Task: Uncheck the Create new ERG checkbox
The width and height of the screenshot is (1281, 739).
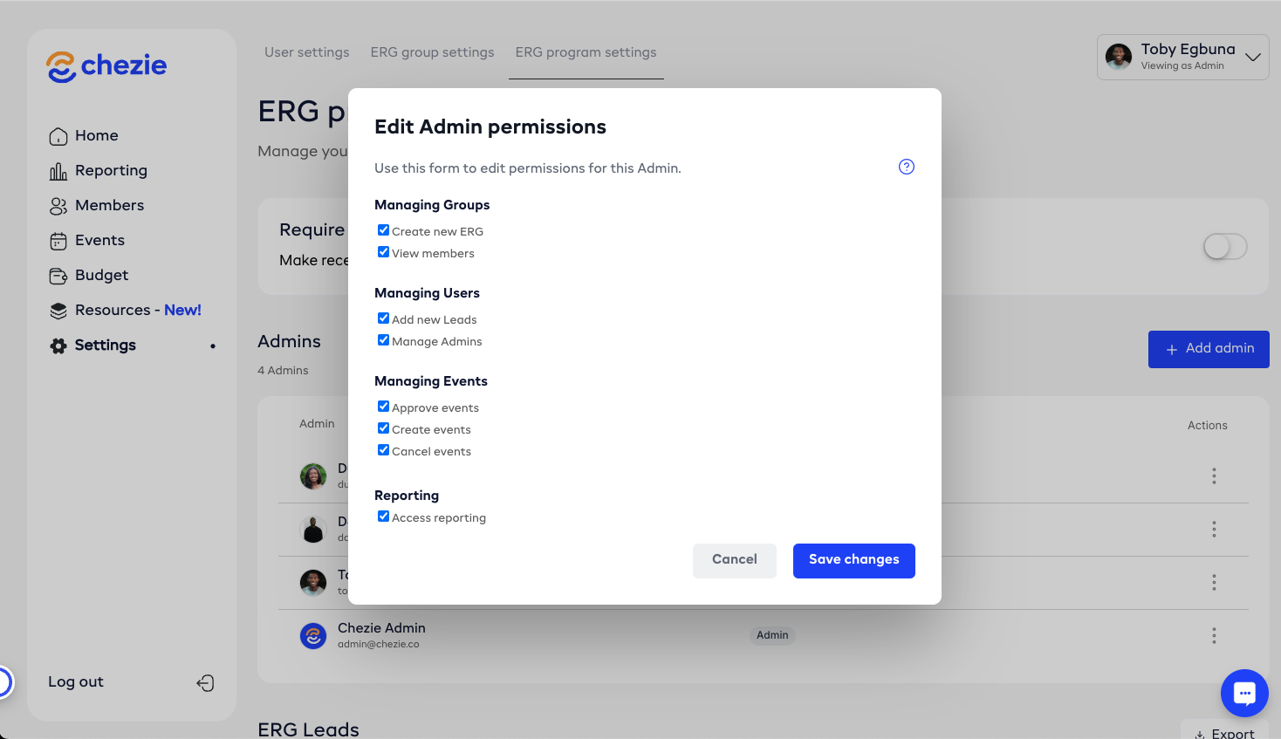Action: pos(383,230)
